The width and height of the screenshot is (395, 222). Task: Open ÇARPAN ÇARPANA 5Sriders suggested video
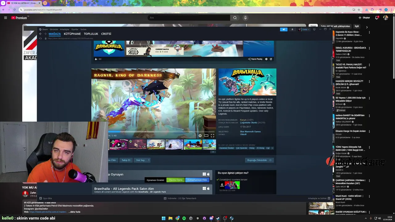[x=351, y=182]
